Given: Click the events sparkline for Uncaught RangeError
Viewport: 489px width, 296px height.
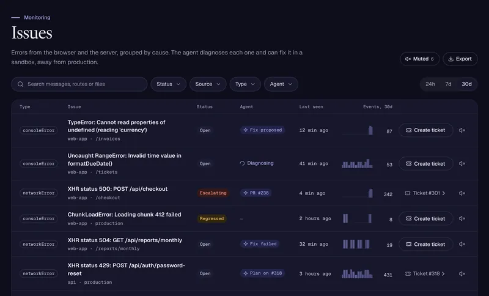Looking at the screenshot, I should tap(357, 163).
